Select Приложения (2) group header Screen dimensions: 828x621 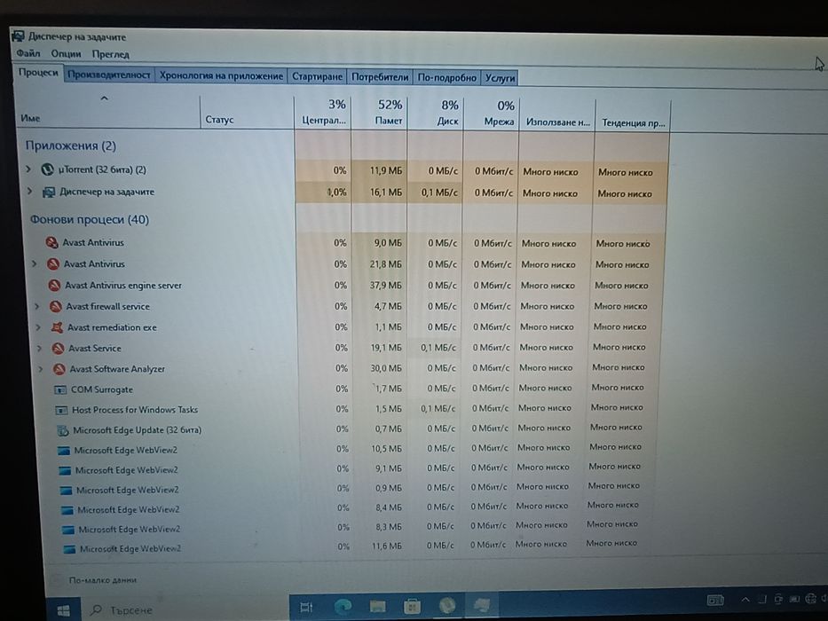tap(71, 145)
